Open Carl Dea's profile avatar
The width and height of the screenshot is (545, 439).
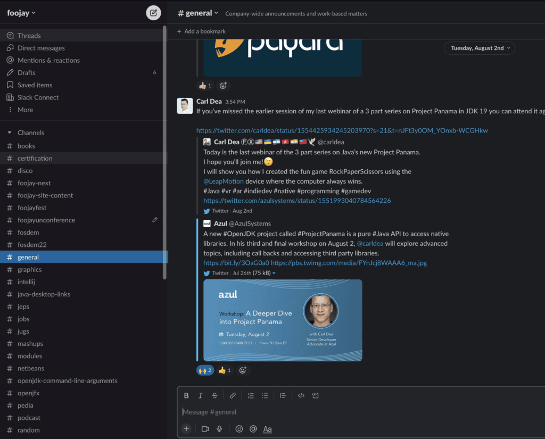[x=185, y=106]
